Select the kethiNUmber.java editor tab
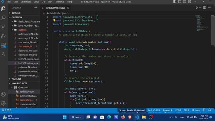215x121 pixels. pyautogui.click(x=55, y=8)
